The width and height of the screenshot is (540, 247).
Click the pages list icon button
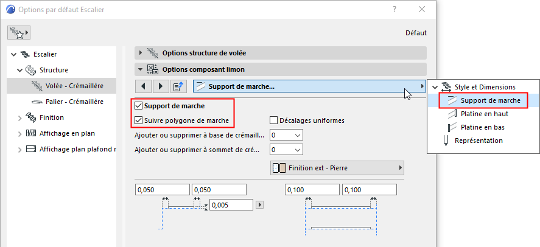coord(178,86)
